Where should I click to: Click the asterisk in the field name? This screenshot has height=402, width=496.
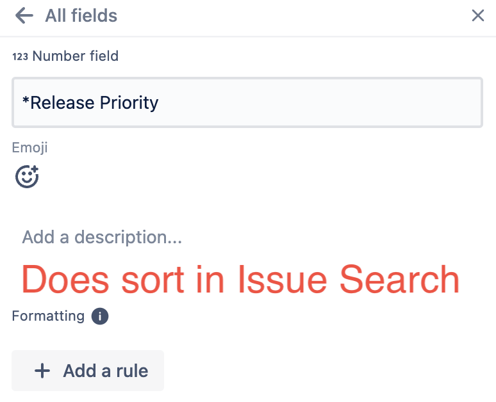point(26,100)
